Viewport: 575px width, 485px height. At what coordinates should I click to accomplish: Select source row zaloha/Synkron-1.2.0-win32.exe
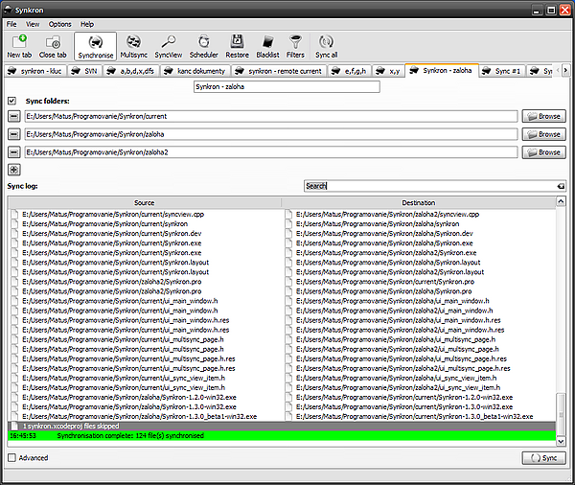click(129, 398)
